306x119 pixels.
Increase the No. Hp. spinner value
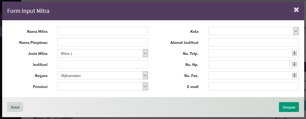pos(294,63)
